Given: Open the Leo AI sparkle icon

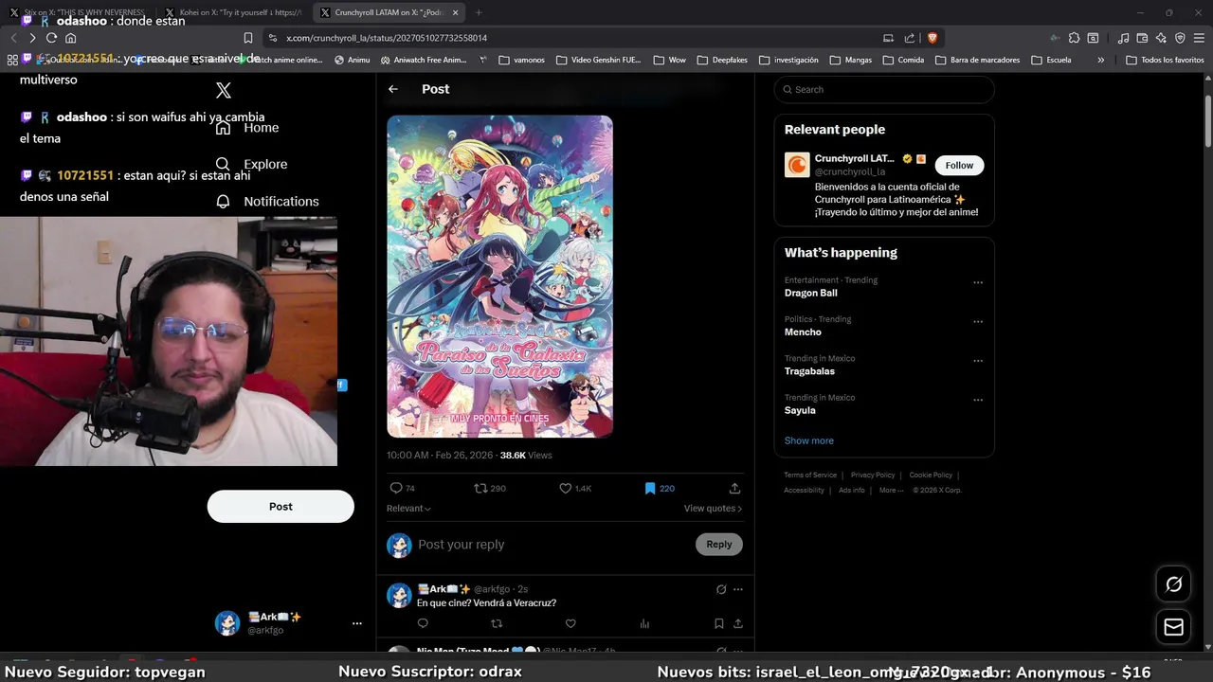Looking at the screenshot, I should click(x=1161, y=38).
